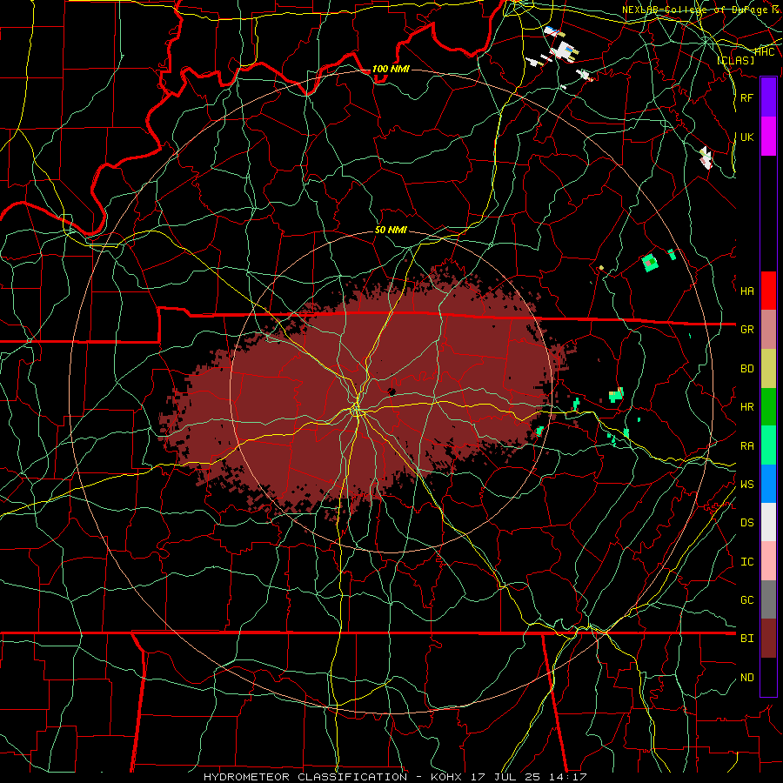Select the DS white legend swatch
This screenshot has height=783, width=783.
pyautogui.click(x=768, y=522)
